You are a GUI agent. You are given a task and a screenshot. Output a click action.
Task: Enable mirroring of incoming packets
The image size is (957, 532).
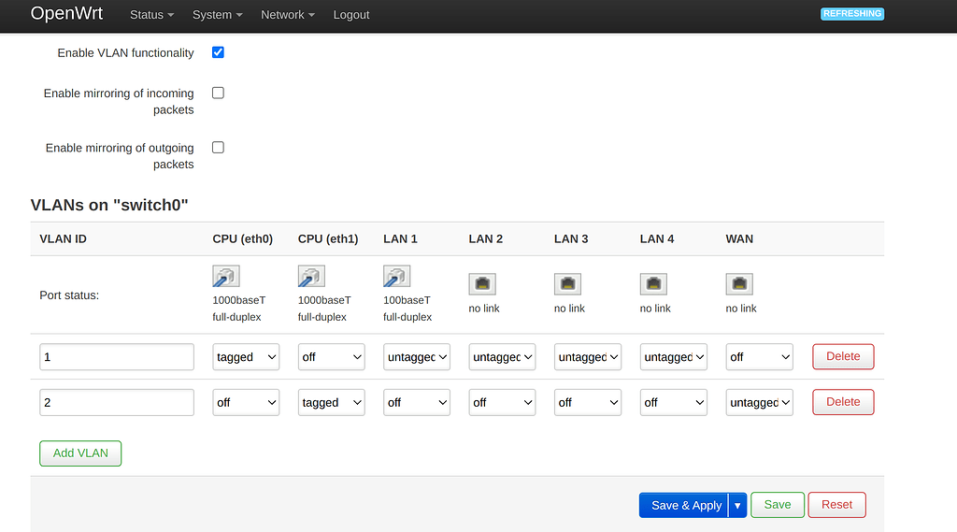coord(218,93)
